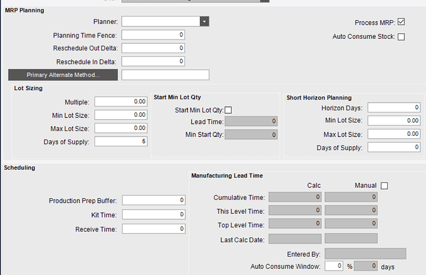The height and width of the screenshot is (275, 426).
Task: Select the Reschedule Out Delta field
Action: point(153,48)
